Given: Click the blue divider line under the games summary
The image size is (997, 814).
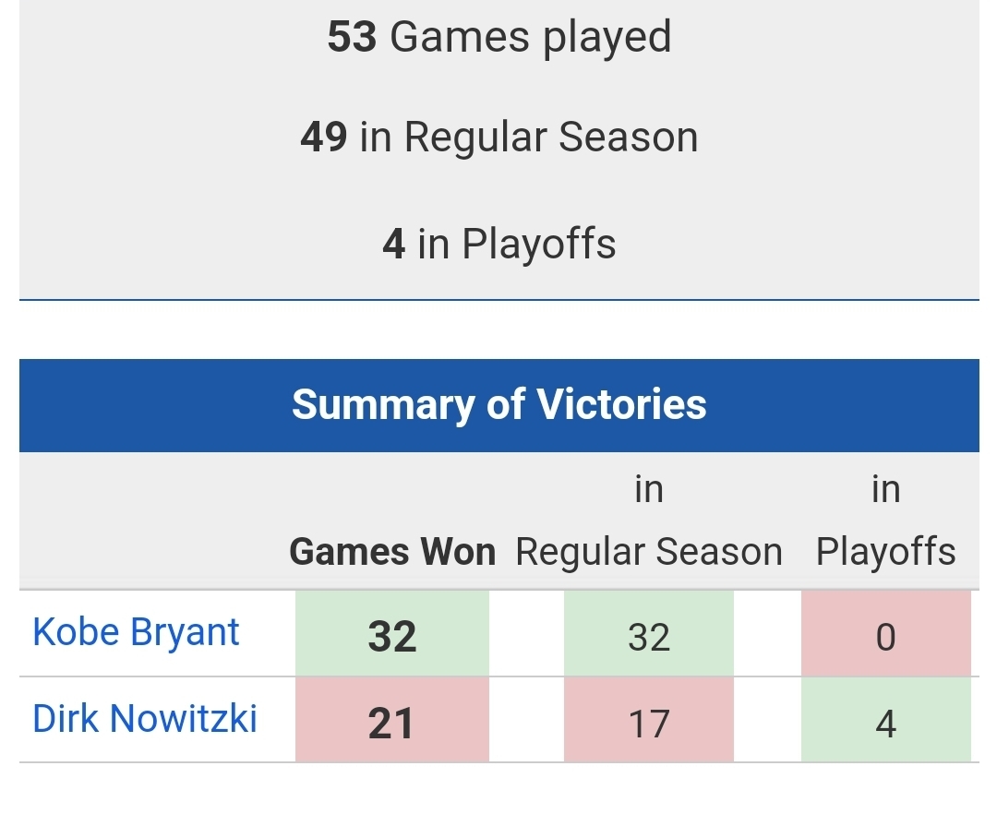Looking at the screenshot, I should tap(498, 300).
